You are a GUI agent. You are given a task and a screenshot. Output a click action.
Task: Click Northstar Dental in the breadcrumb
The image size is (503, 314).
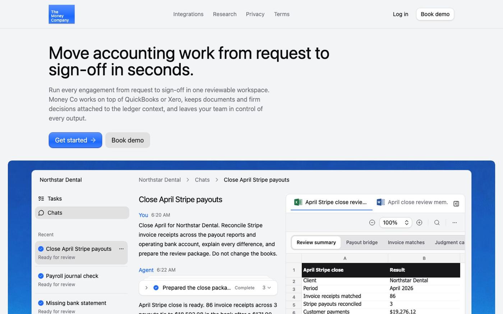click(x=160, y=180)
